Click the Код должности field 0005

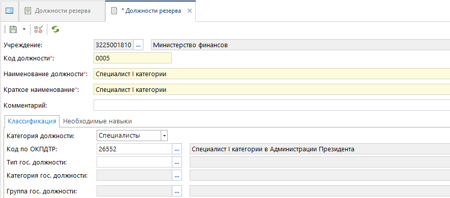(x=133, y=58)
